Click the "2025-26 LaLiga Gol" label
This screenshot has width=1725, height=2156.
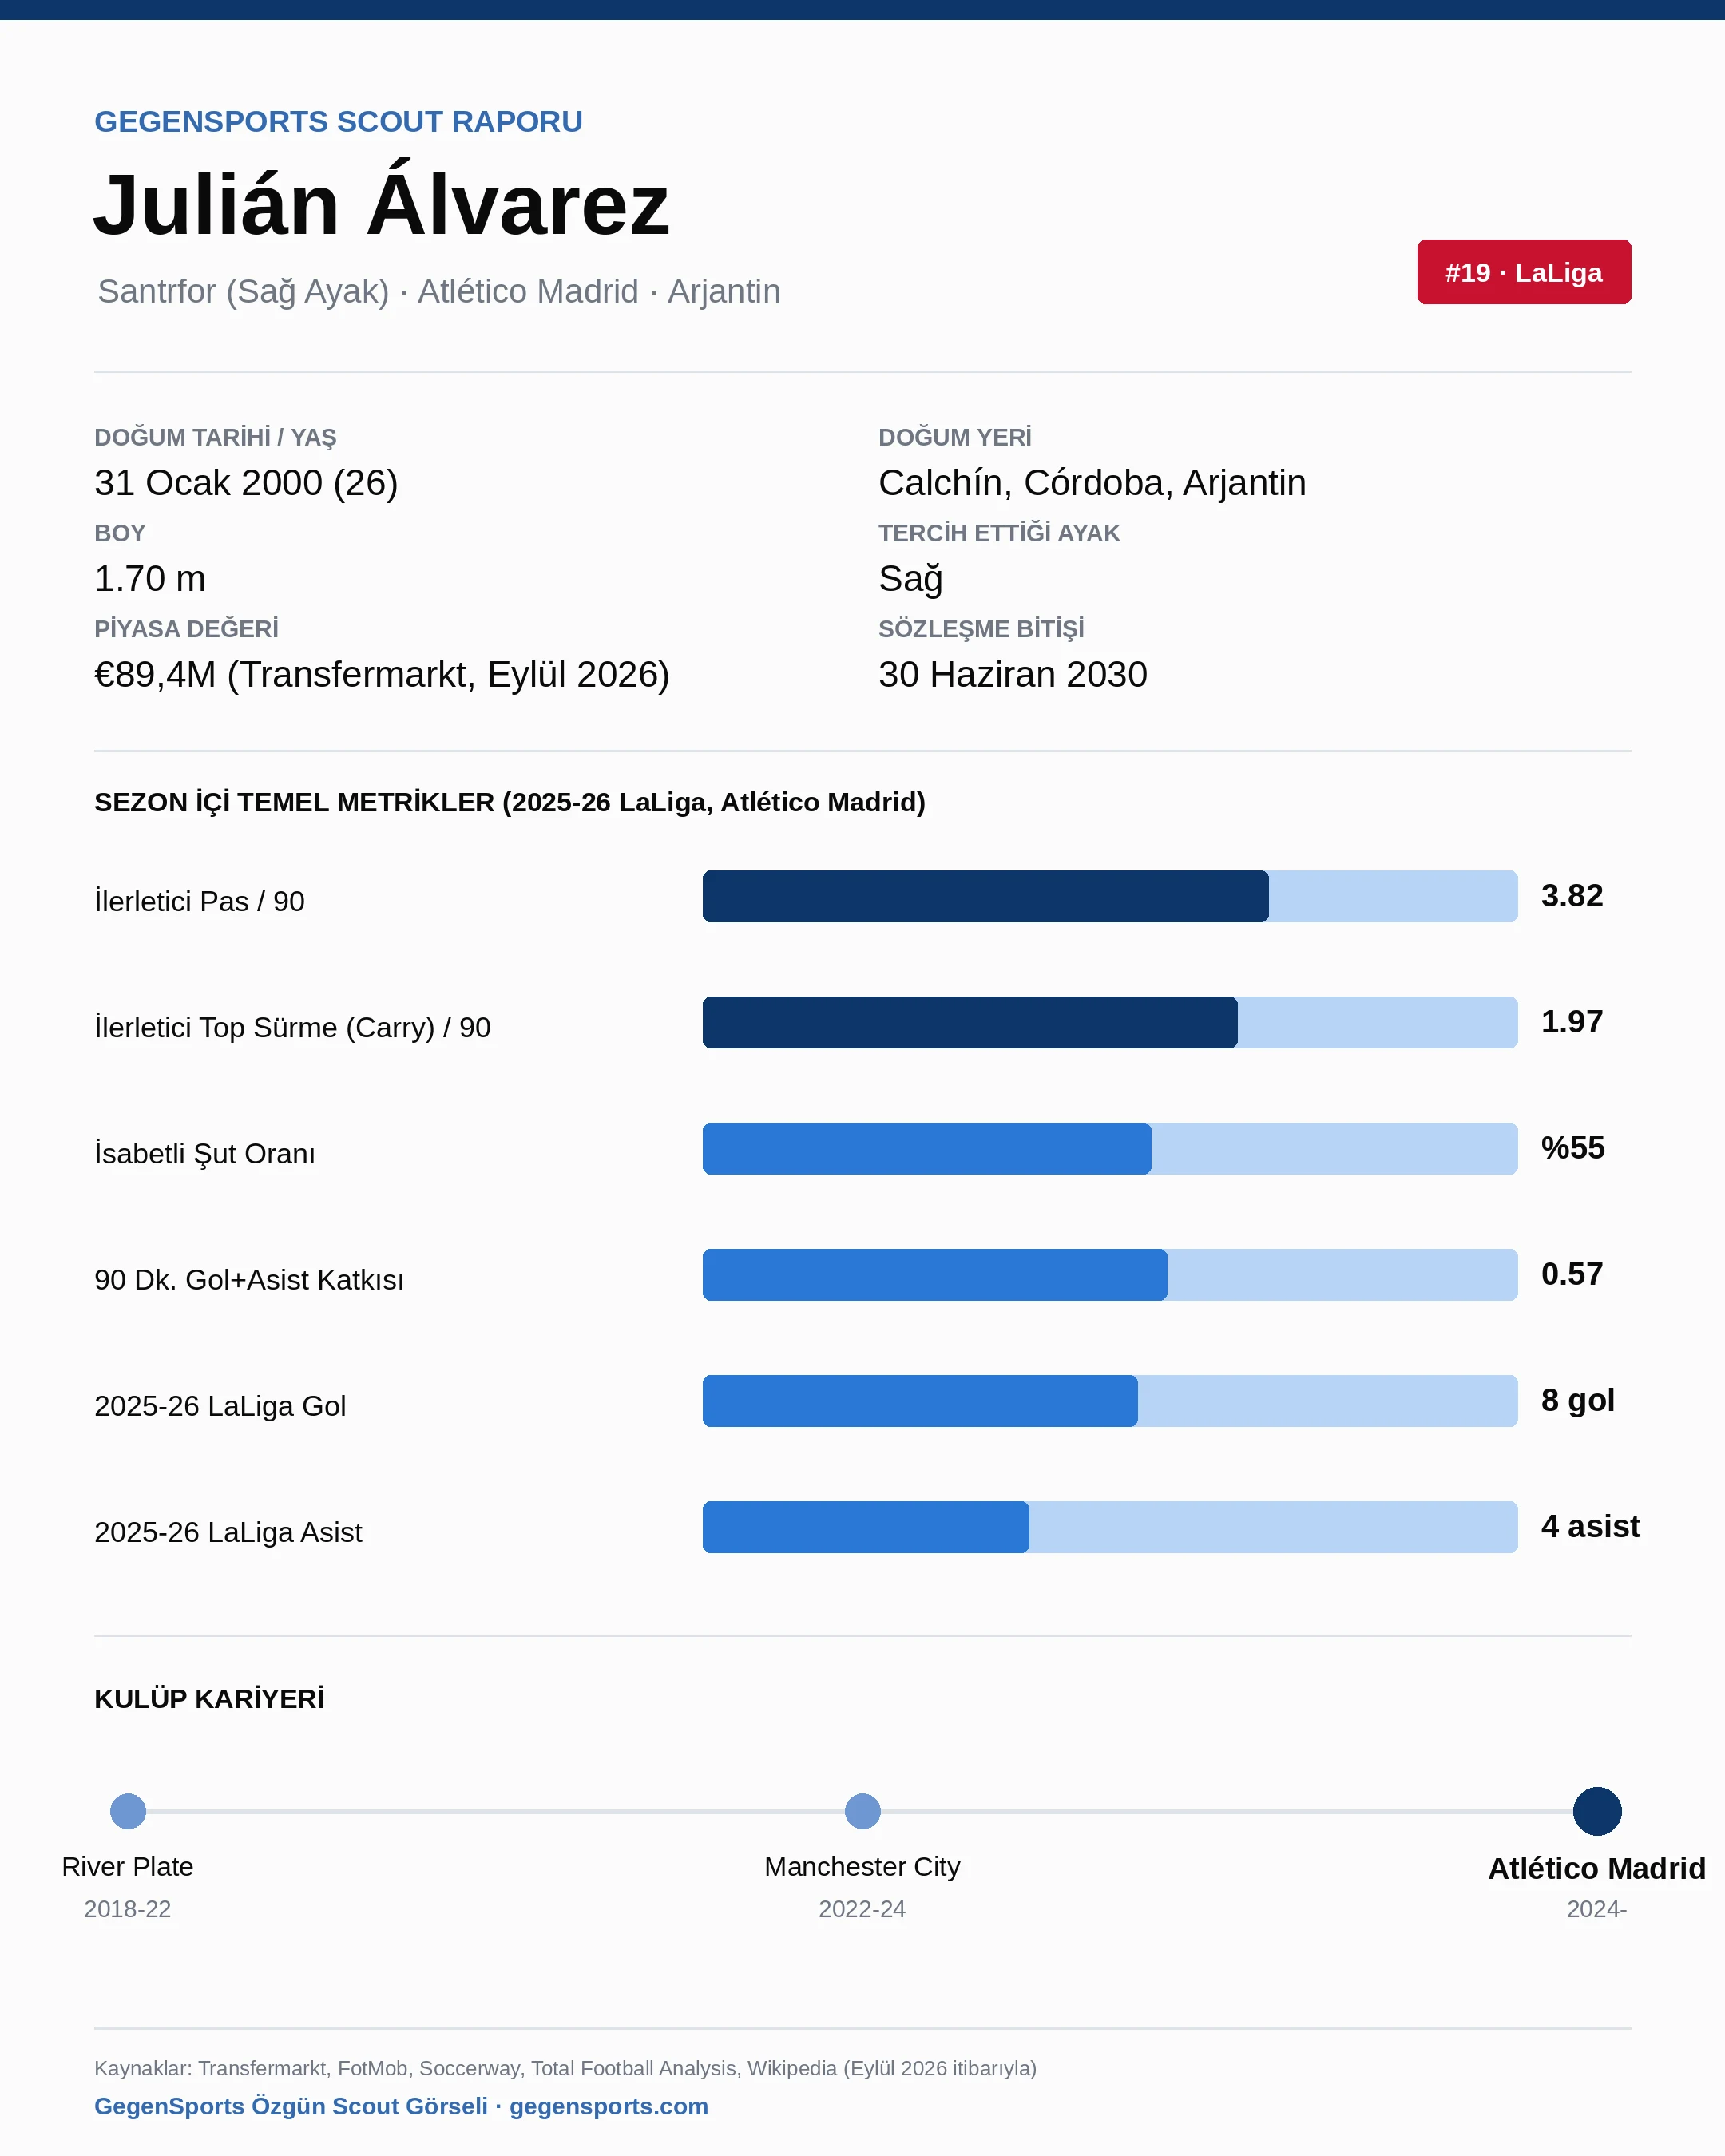[220, 1406]
